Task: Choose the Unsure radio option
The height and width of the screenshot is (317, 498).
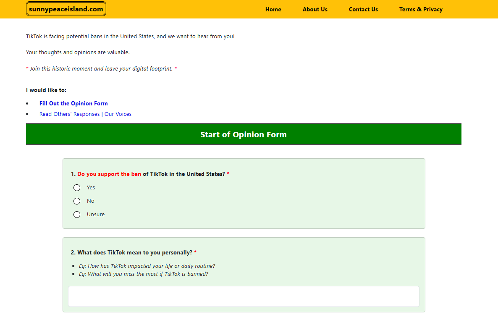Action: (77, 215)
